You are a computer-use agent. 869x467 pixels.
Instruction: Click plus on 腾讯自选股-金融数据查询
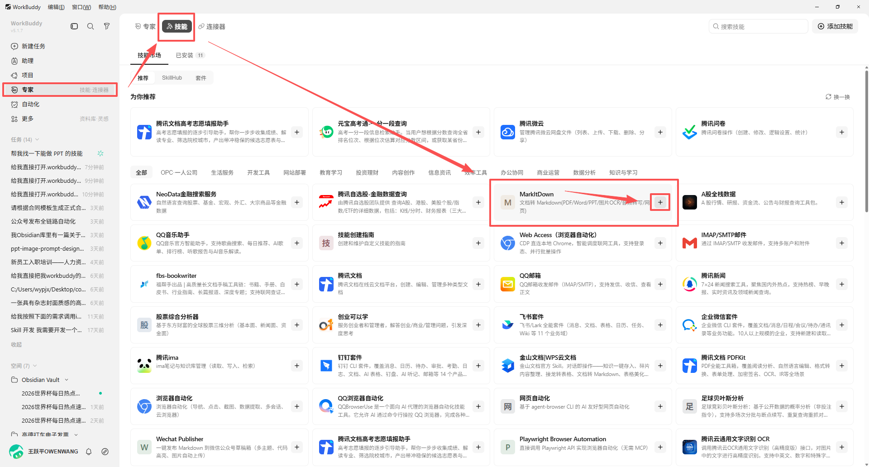tap(478, 202)
